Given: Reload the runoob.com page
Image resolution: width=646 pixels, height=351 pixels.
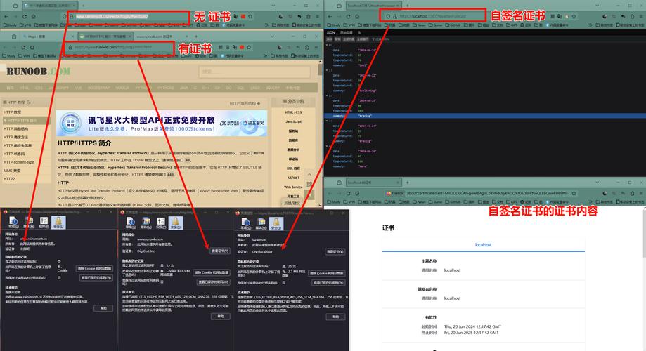Looking at the screenshot, I should click(x=23, y=47).
